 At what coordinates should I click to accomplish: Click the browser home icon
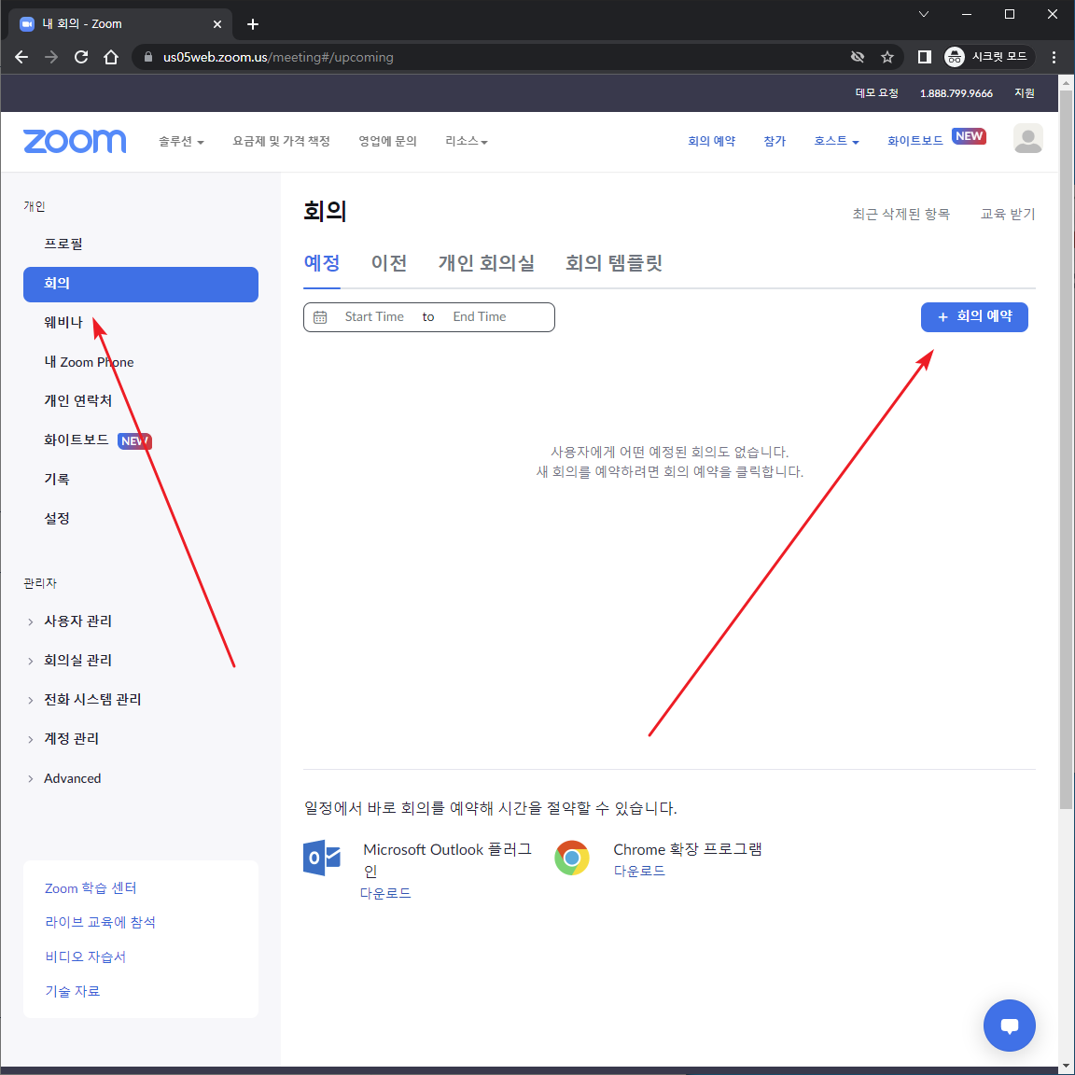click(111, 57)
